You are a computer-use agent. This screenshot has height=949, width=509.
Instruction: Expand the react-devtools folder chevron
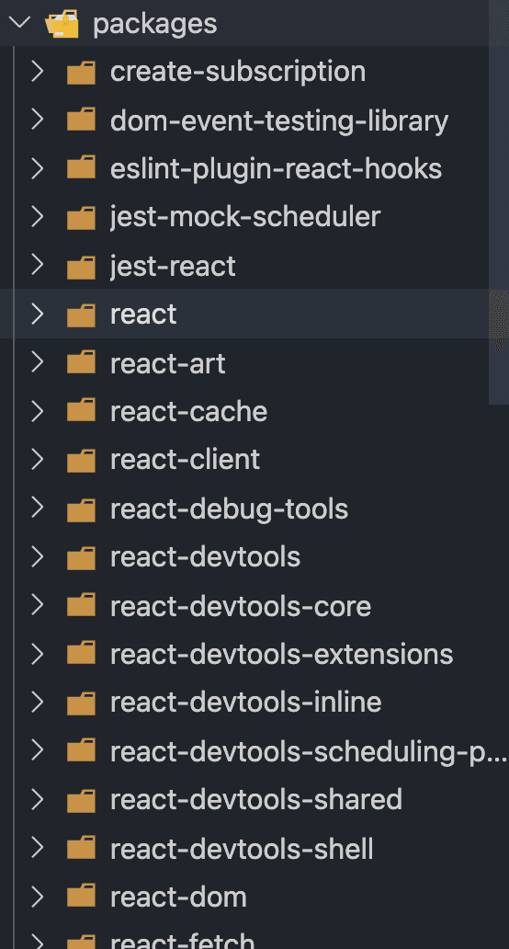[x=37, y=557]
